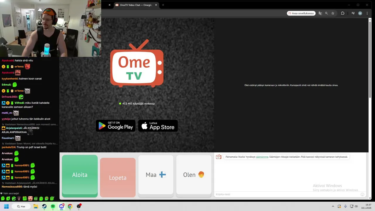Close the OmeTV Video Chat tab
The image size is (375, 211).
click(156, 5)
